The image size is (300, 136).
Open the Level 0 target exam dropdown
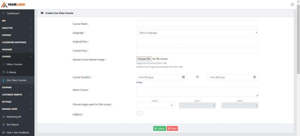click(x=155, y=105)
